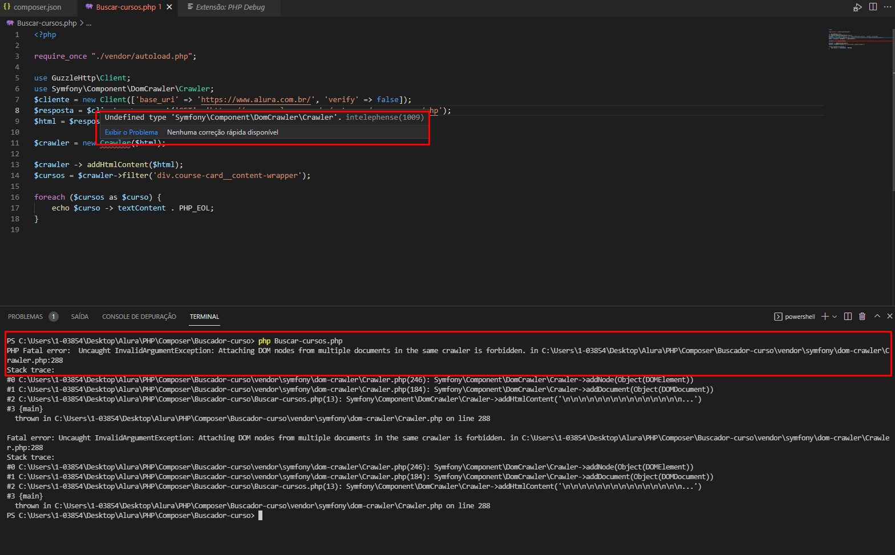895x555 pixels.
Task: Run the file with the debug play icon
Action: point(857,7)
